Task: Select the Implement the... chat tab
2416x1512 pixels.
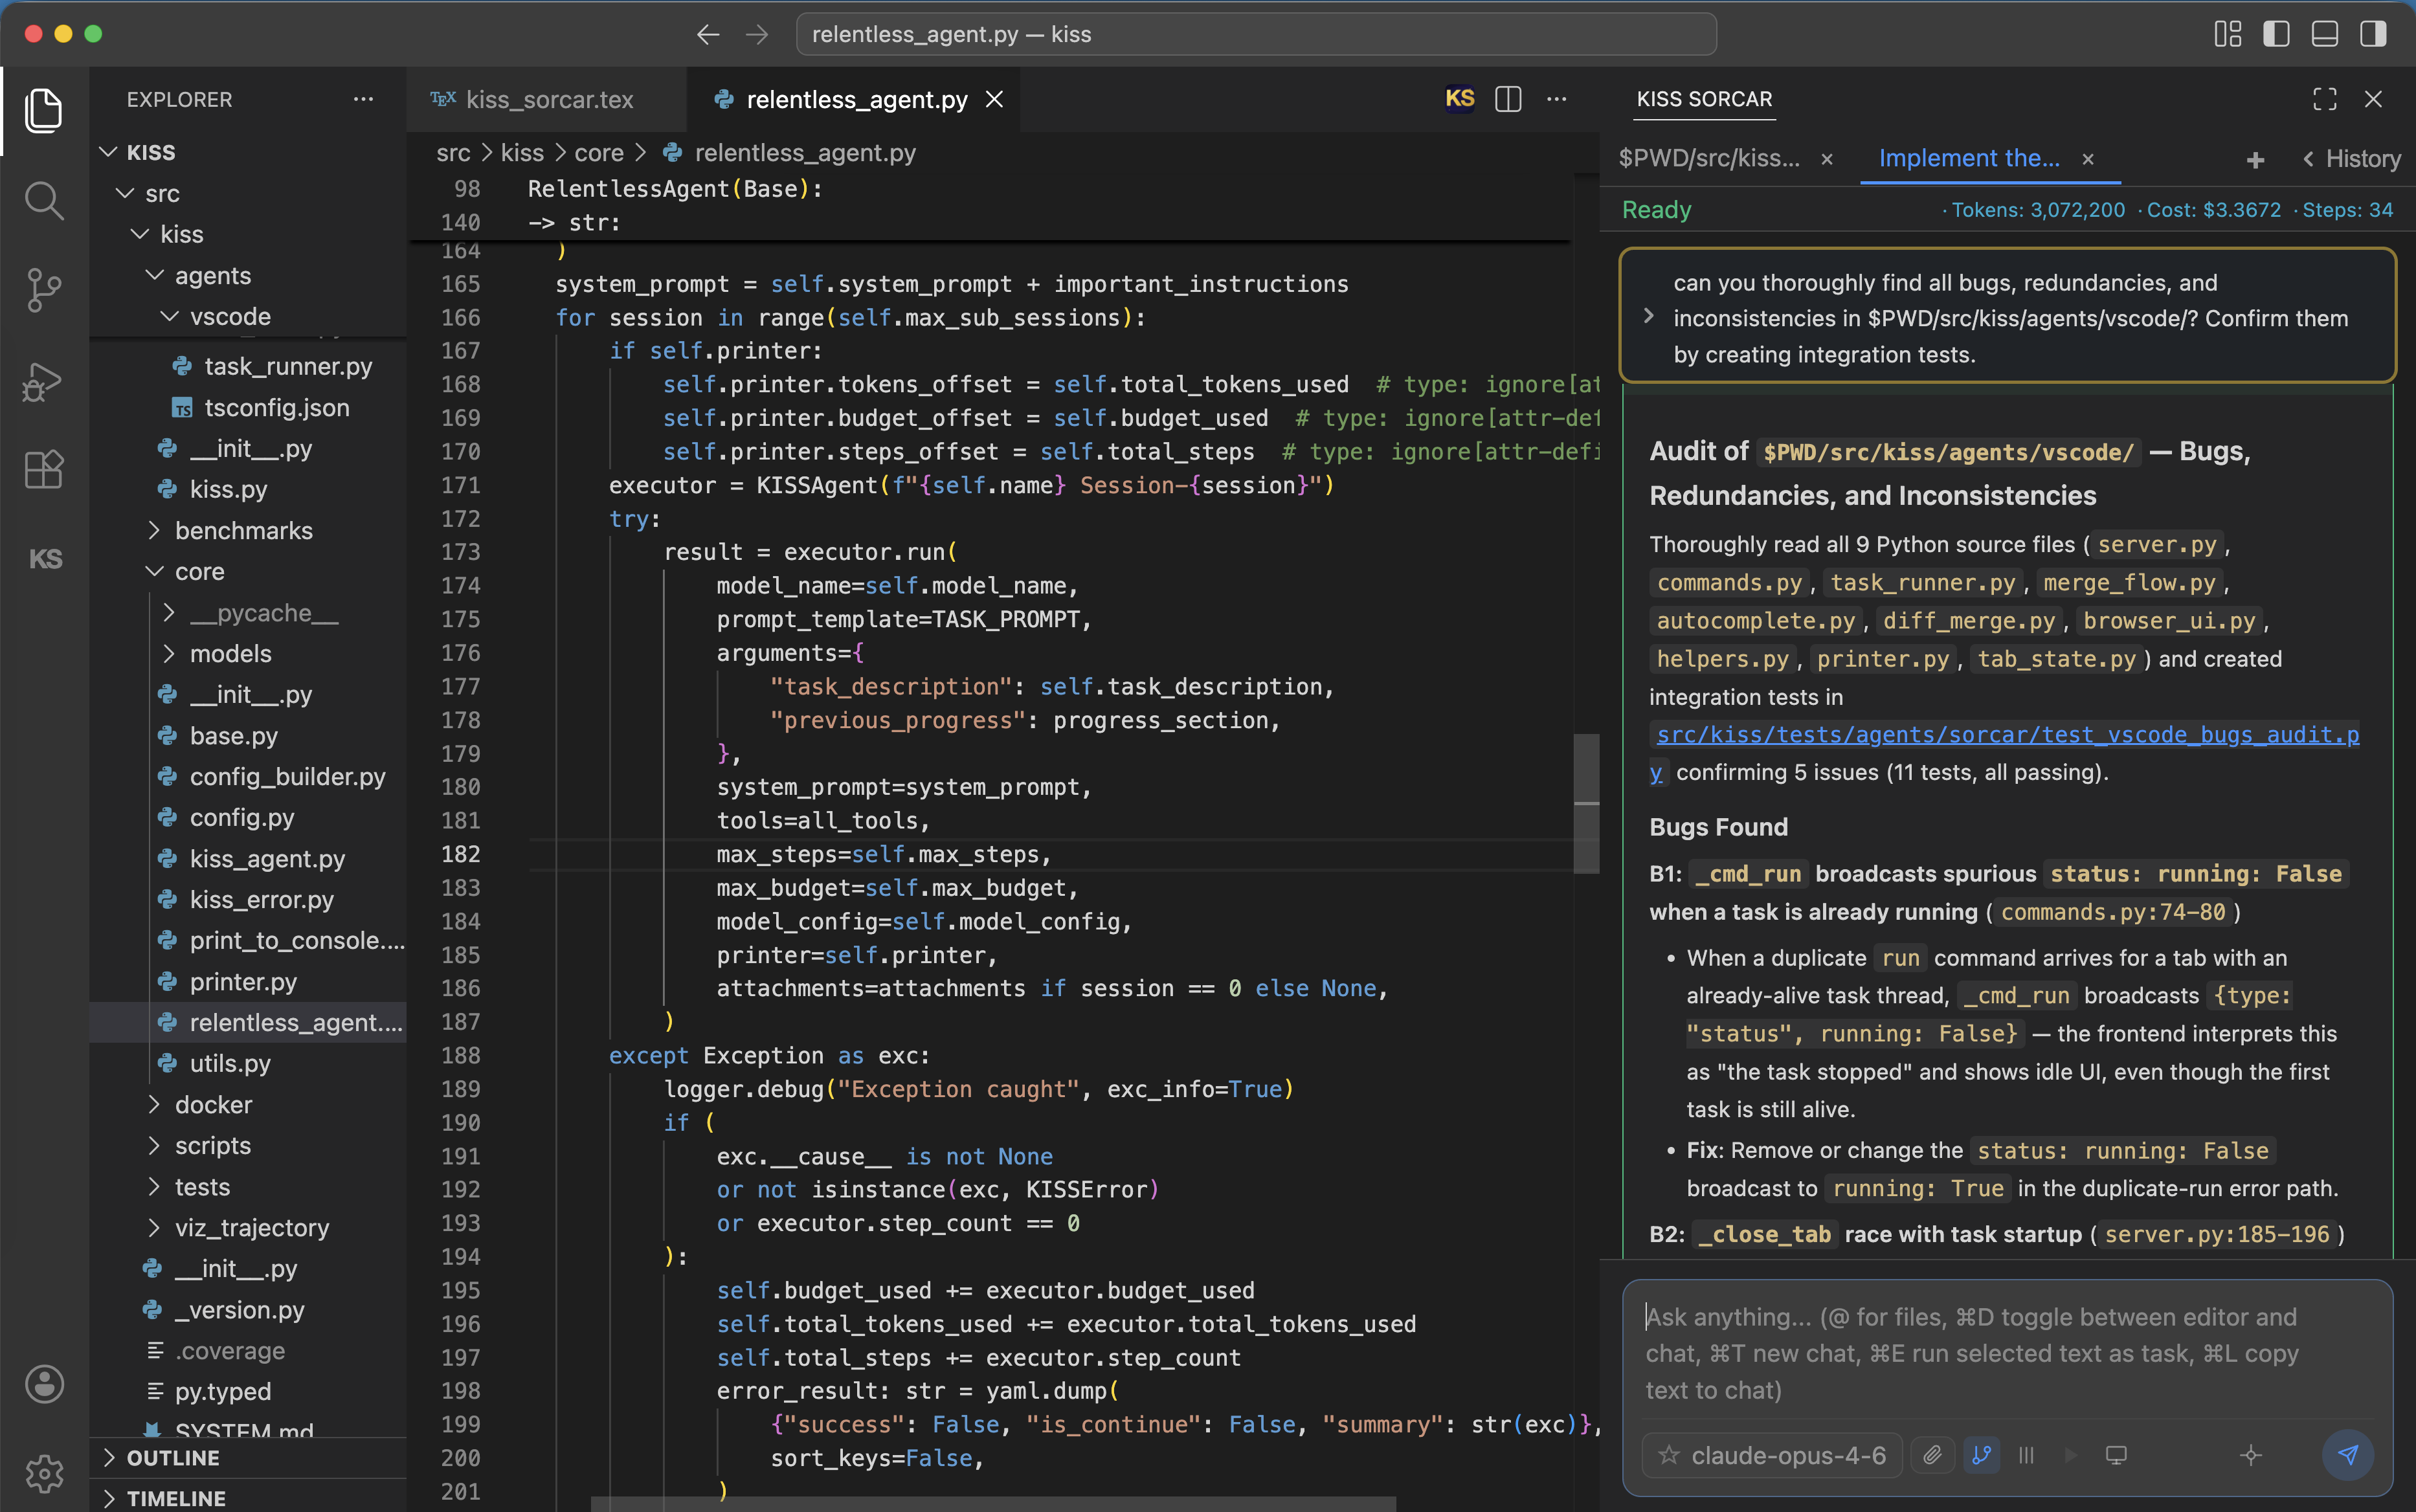Action: [1968, 158]
